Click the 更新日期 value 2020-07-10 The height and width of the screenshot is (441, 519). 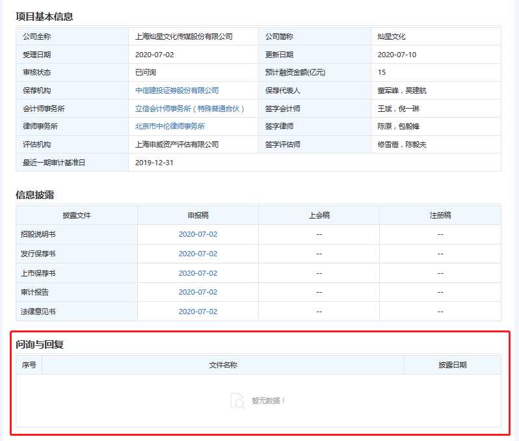coord(397,55)
